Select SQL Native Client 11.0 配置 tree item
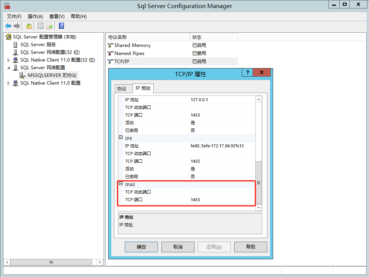The image size is (369, 277). point(50,83)
